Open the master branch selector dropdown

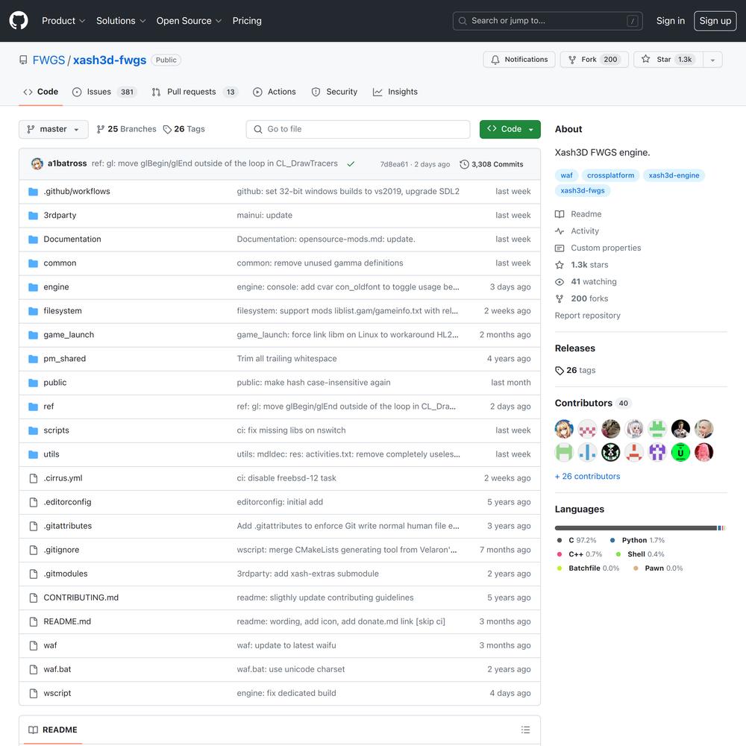(x=53, y=129)
